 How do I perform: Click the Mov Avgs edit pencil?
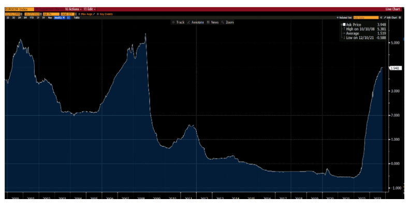point(93,13)
